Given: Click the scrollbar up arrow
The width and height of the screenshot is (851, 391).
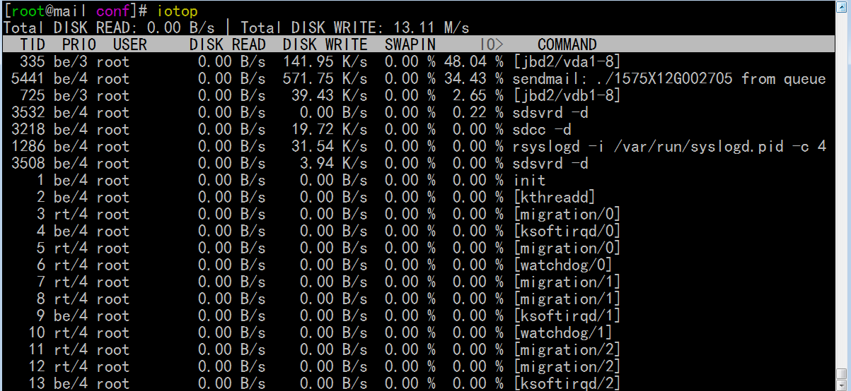Looking at the screenshot, I should 841,8.
